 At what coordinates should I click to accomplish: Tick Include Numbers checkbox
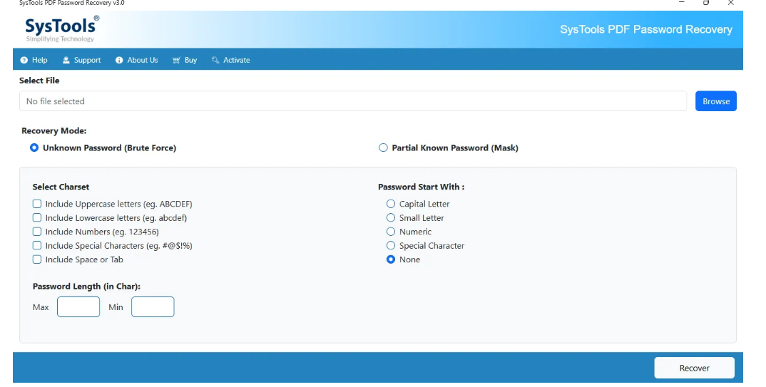(x=37, y=232)
